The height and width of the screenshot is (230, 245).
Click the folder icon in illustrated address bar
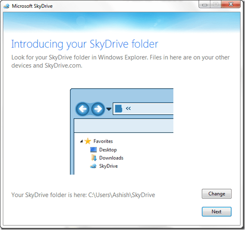point(119,109)
